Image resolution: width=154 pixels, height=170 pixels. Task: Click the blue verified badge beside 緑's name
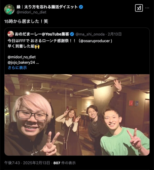click(x=81, y=7)
